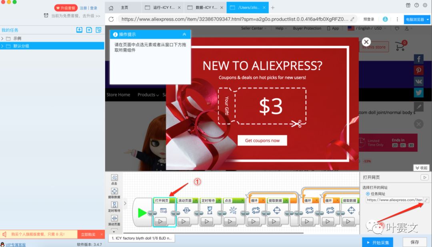Open the 电脑浏览器 browser dropdown

[x=416, y=20]
